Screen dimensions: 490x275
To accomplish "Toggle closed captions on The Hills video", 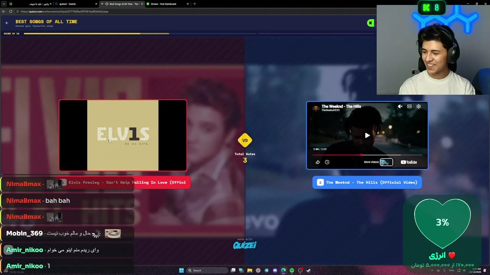I will [x=409, y=107].
